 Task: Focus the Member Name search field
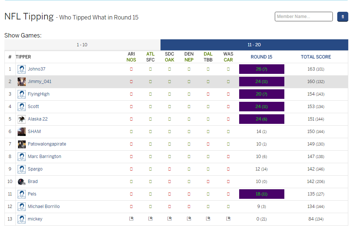[303, 17]
